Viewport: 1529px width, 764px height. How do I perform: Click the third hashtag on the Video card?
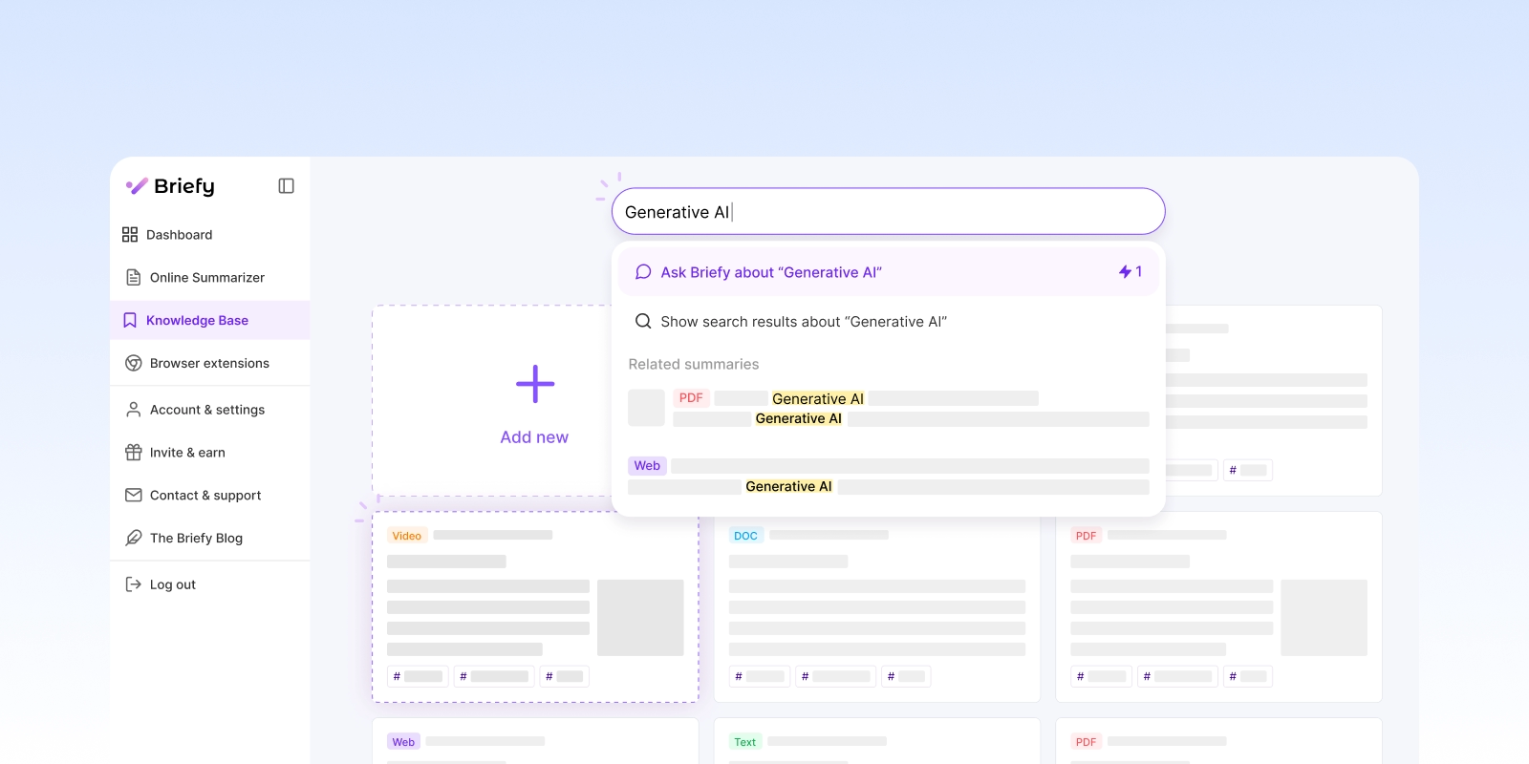564,676
